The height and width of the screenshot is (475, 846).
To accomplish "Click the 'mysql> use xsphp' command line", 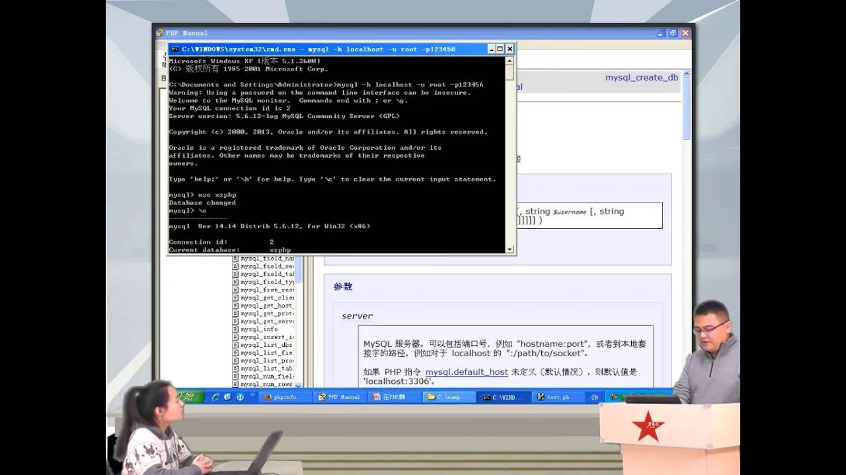I will (x=202, y=195).
